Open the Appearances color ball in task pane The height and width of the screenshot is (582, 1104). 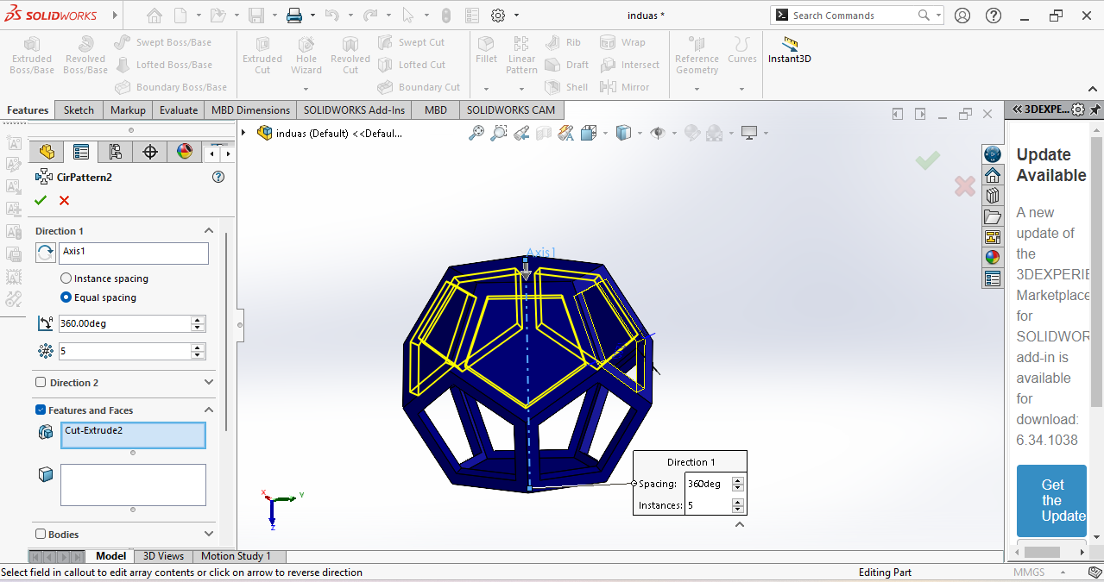pos(993,258)
